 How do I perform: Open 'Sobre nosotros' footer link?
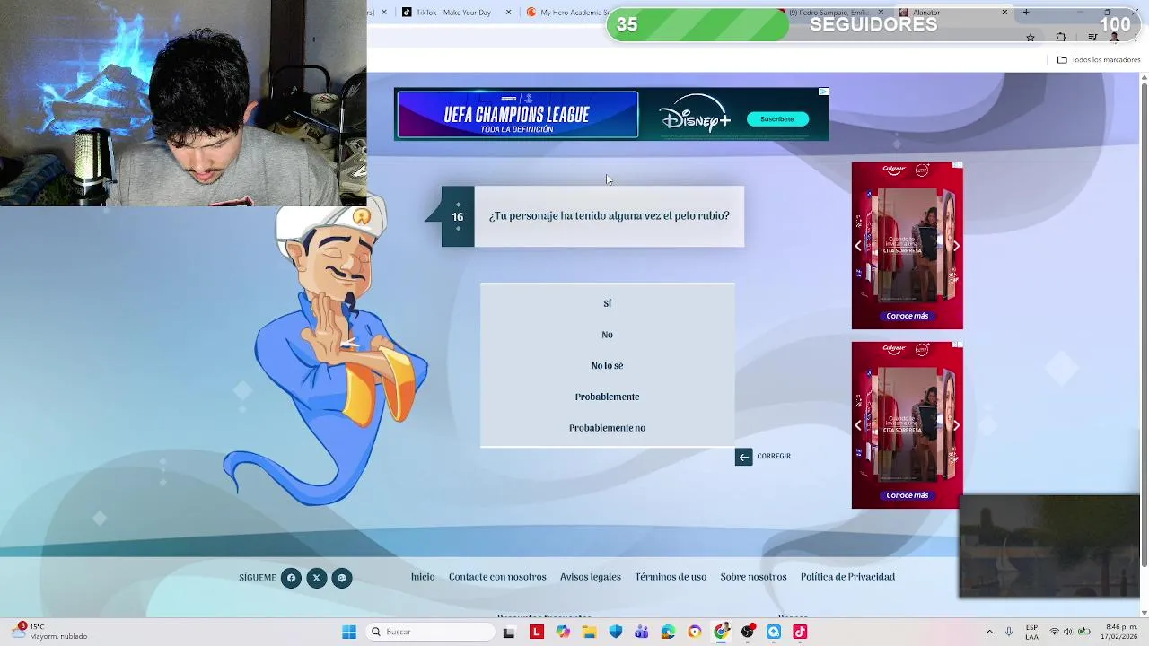[753, 577]
